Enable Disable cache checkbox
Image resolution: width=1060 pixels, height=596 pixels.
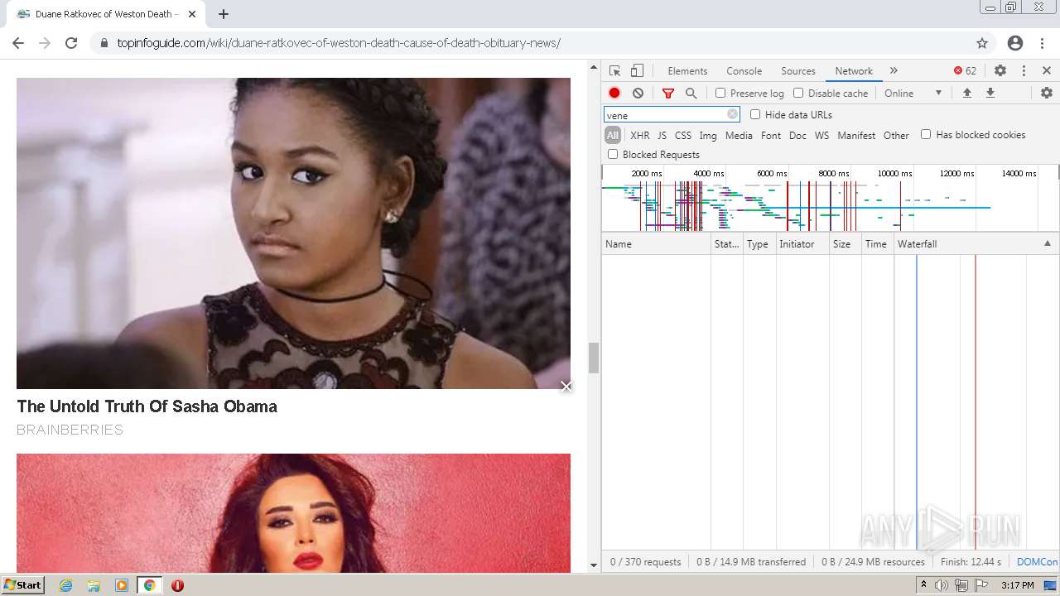pos(798,94)
